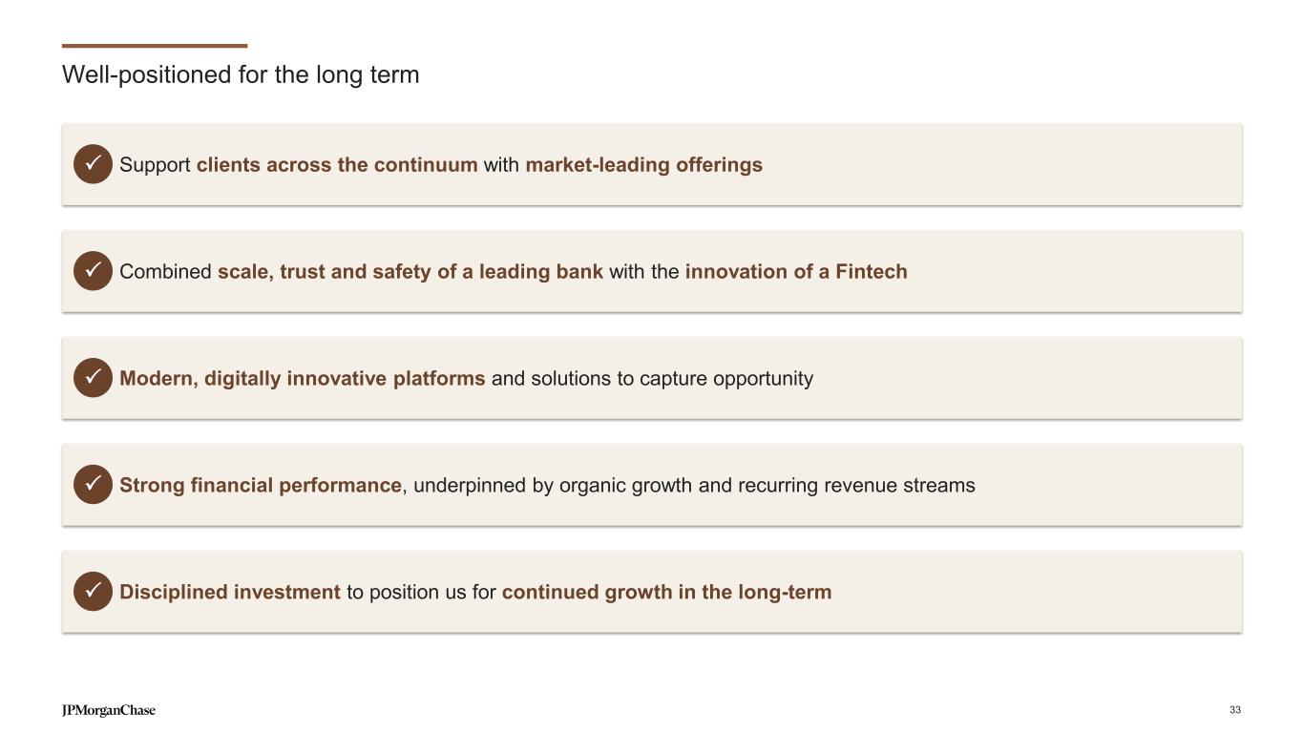
Task: Click the bold phrase "clients across the continuum"
Action: tap(337, 165)
